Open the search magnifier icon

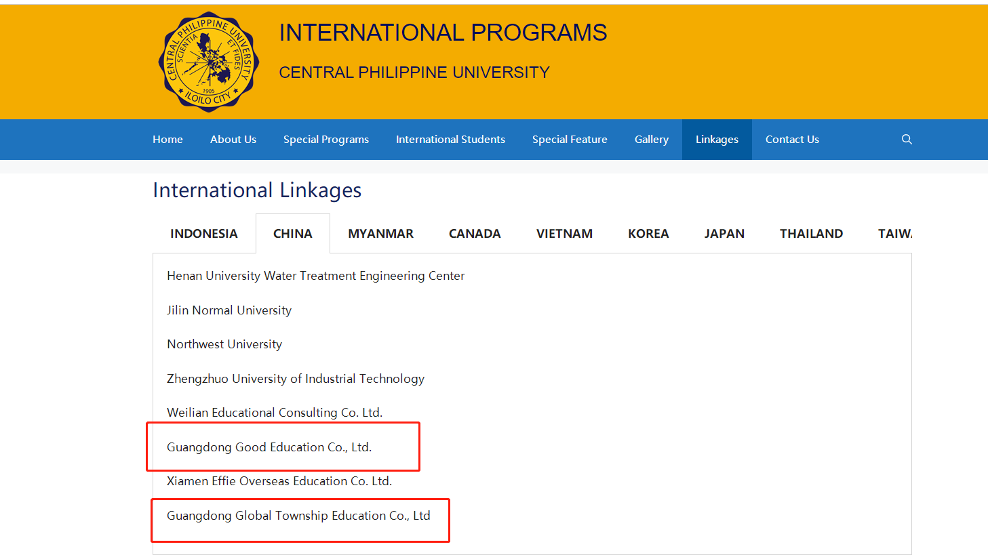coord(907,140)
